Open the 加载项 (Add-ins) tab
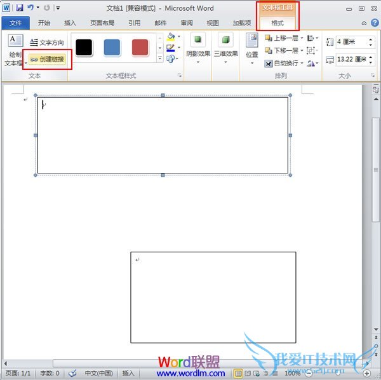 point(242,23)
